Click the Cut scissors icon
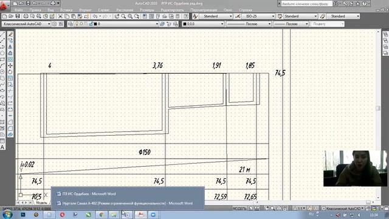Viewport: 389px width, 219px height. click(x=60, y=16)
